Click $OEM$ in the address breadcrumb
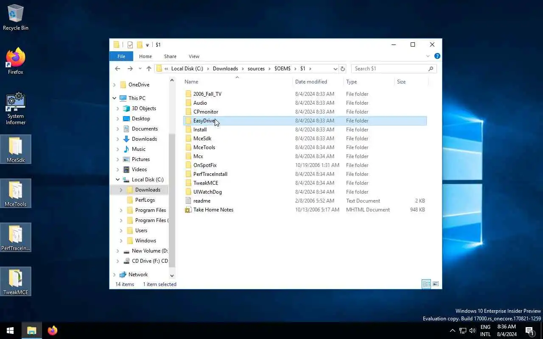543x339 pixels. click(283, 68)
